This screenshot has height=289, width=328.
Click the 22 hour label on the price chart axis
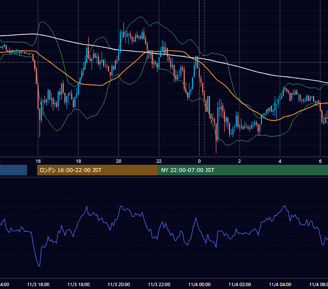159,161
